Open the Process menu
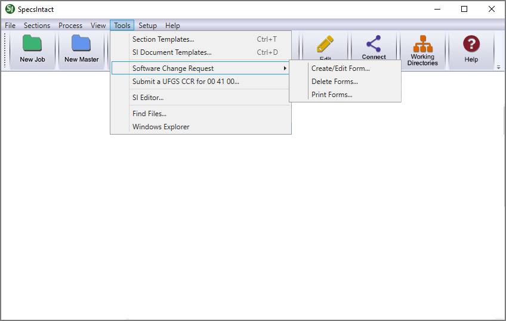Image resolution: width=506 pixels, height=321 pixels. click(70, 26)
